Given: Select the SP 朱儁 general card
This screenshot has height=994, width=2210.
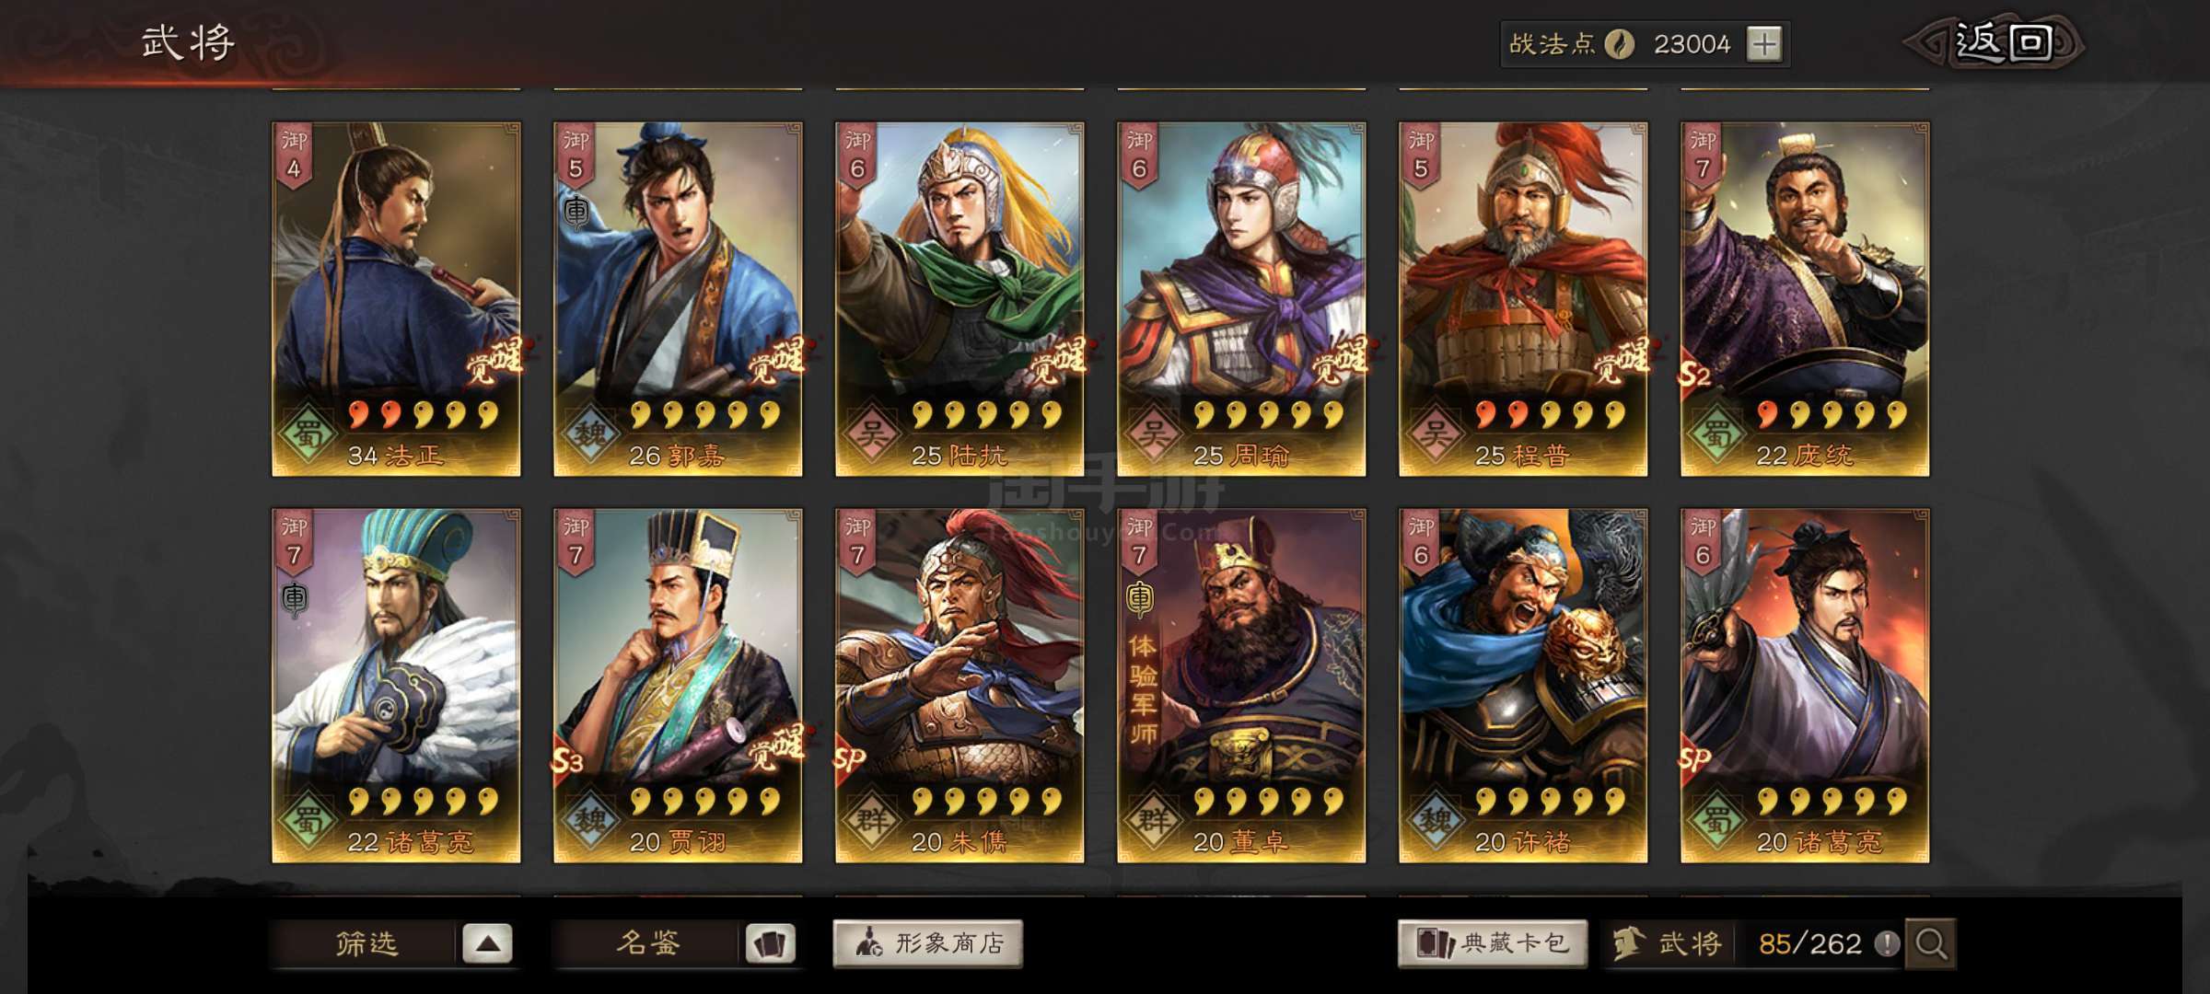Looking at the screenshot, I should click(960, 686).
